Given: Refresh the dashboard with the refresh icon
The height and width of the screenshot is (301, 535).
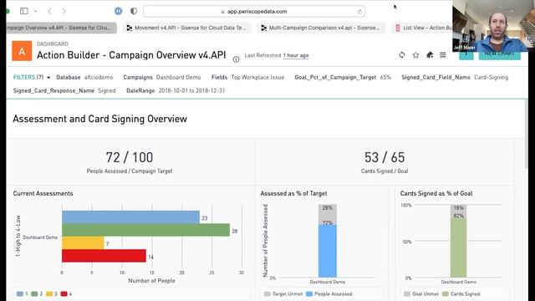Looking at the screenshot, I should 402,55.
